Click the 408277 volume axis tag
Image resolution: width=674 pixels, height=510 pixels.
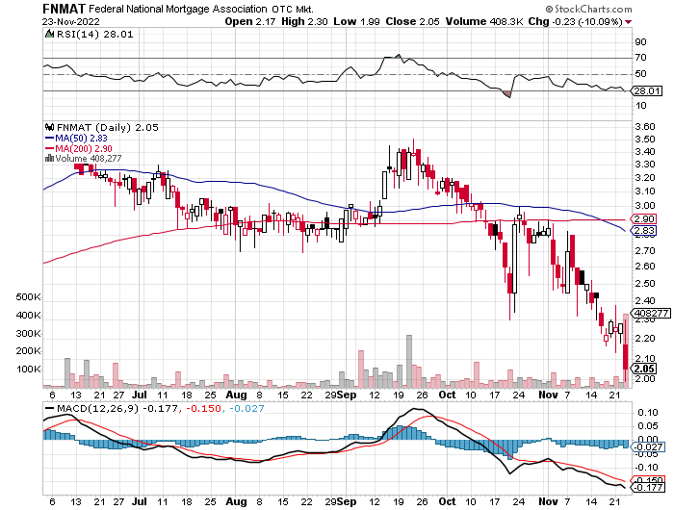(x=651, y=314)
